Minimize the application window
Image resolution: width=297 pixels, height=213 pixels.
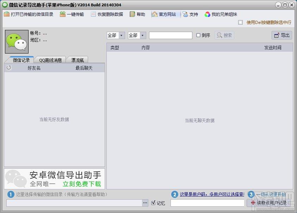click(278, 5)
